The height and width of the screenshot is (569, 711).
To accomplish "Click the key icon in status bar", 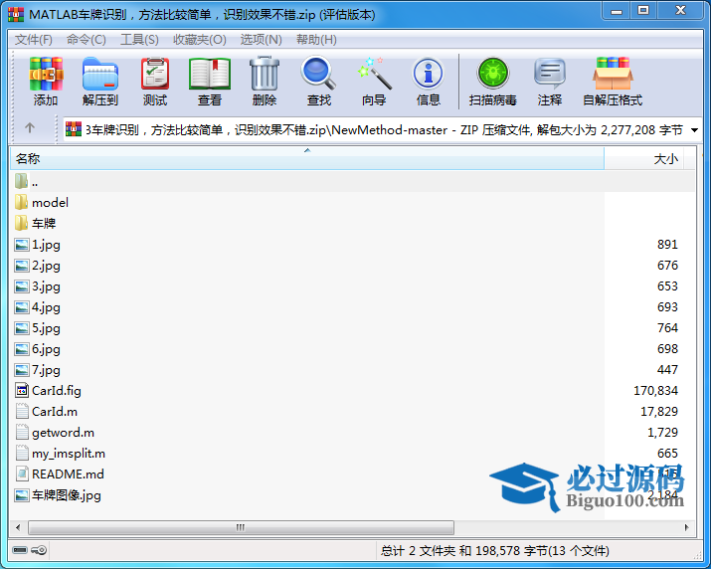I will (x=40, y=550).
